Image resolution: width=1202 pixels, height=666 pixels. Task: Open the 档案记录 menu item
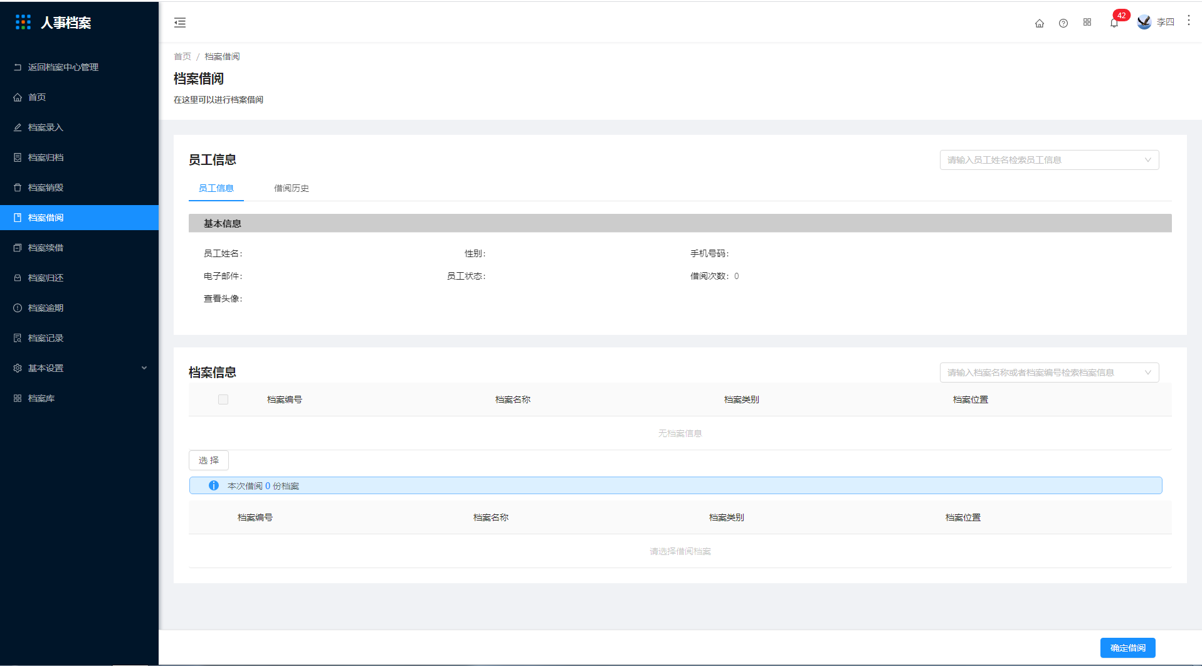(79, 338)
